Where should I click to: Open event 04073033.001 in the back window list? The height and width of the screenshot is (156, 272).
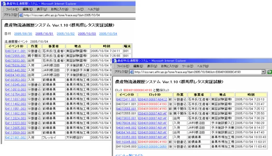pyautogui.click(x=16, y=60)
